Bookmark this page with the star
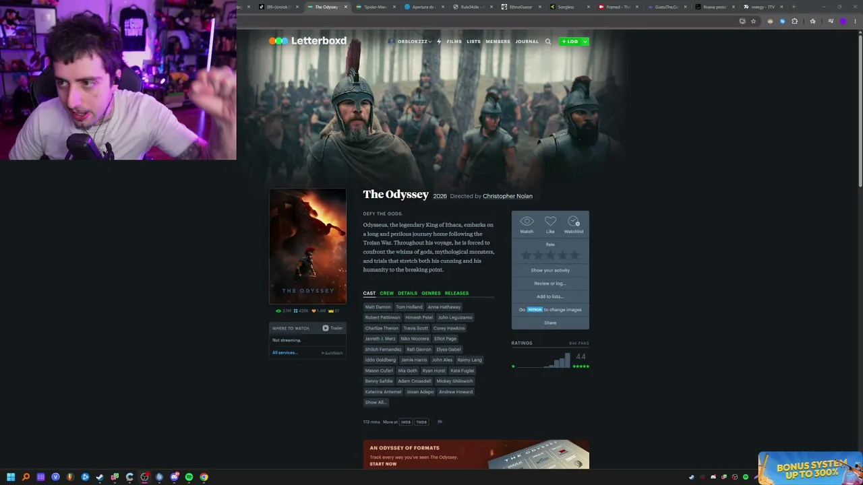Viewport: 863px width, 485px height. [x=753, y=22]
